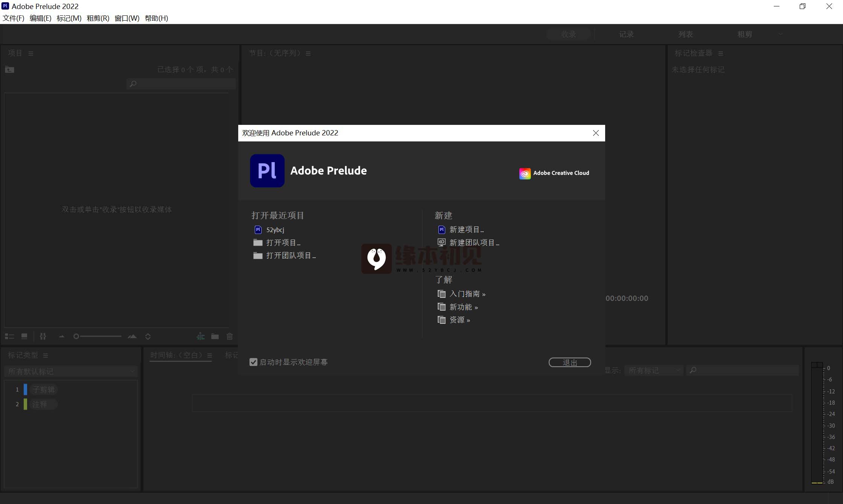Close the welcome dialog

point(596,133)
